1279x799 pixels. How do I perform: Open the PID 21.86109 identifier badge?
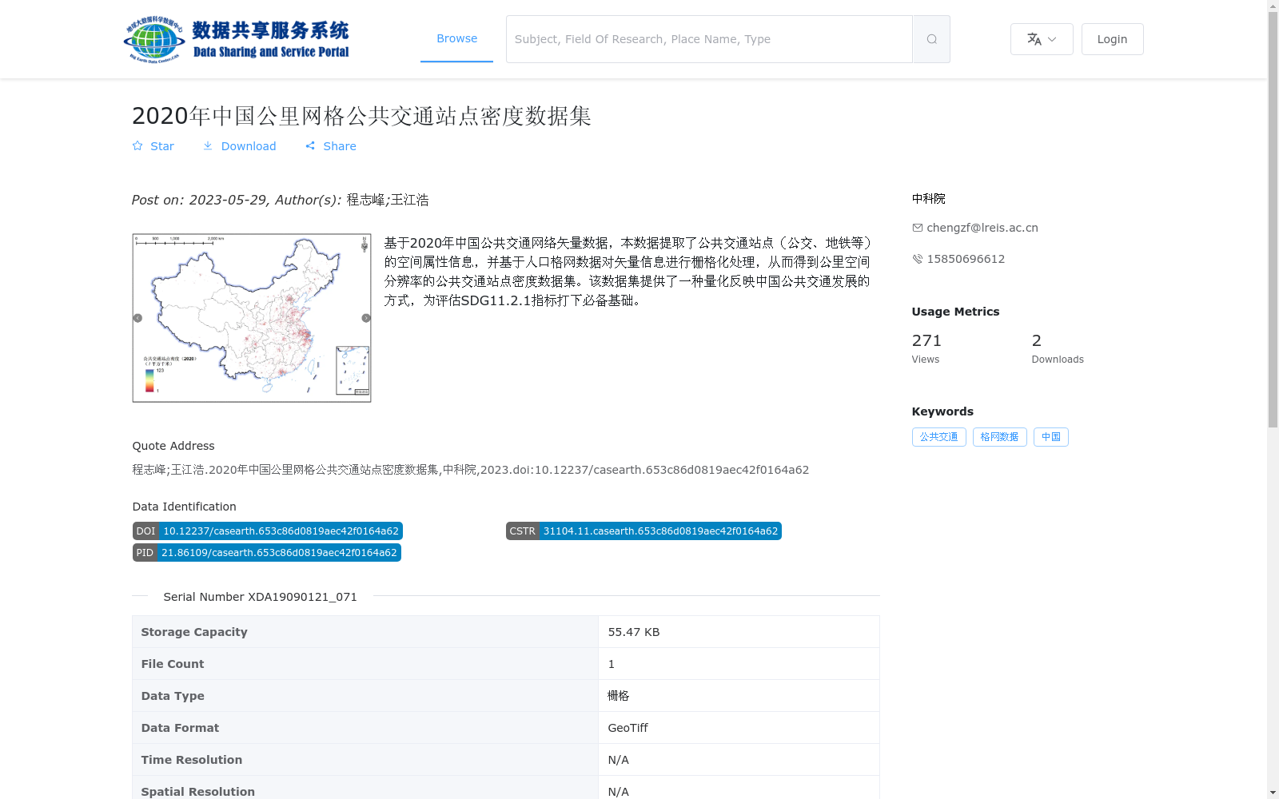[x=266, y=553]
